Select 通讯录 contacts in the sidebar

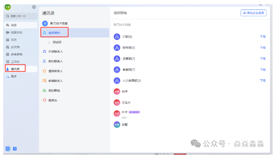(x=21, y=69)
